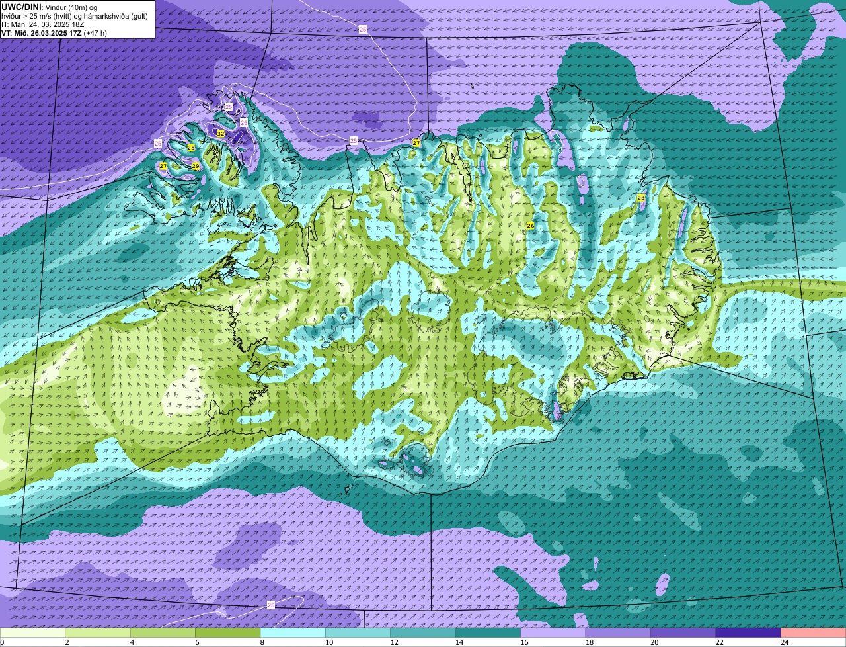Screen dimensions: 846x647
Task: Click the yellow 28 max gust label
Action: coord(640,198)
